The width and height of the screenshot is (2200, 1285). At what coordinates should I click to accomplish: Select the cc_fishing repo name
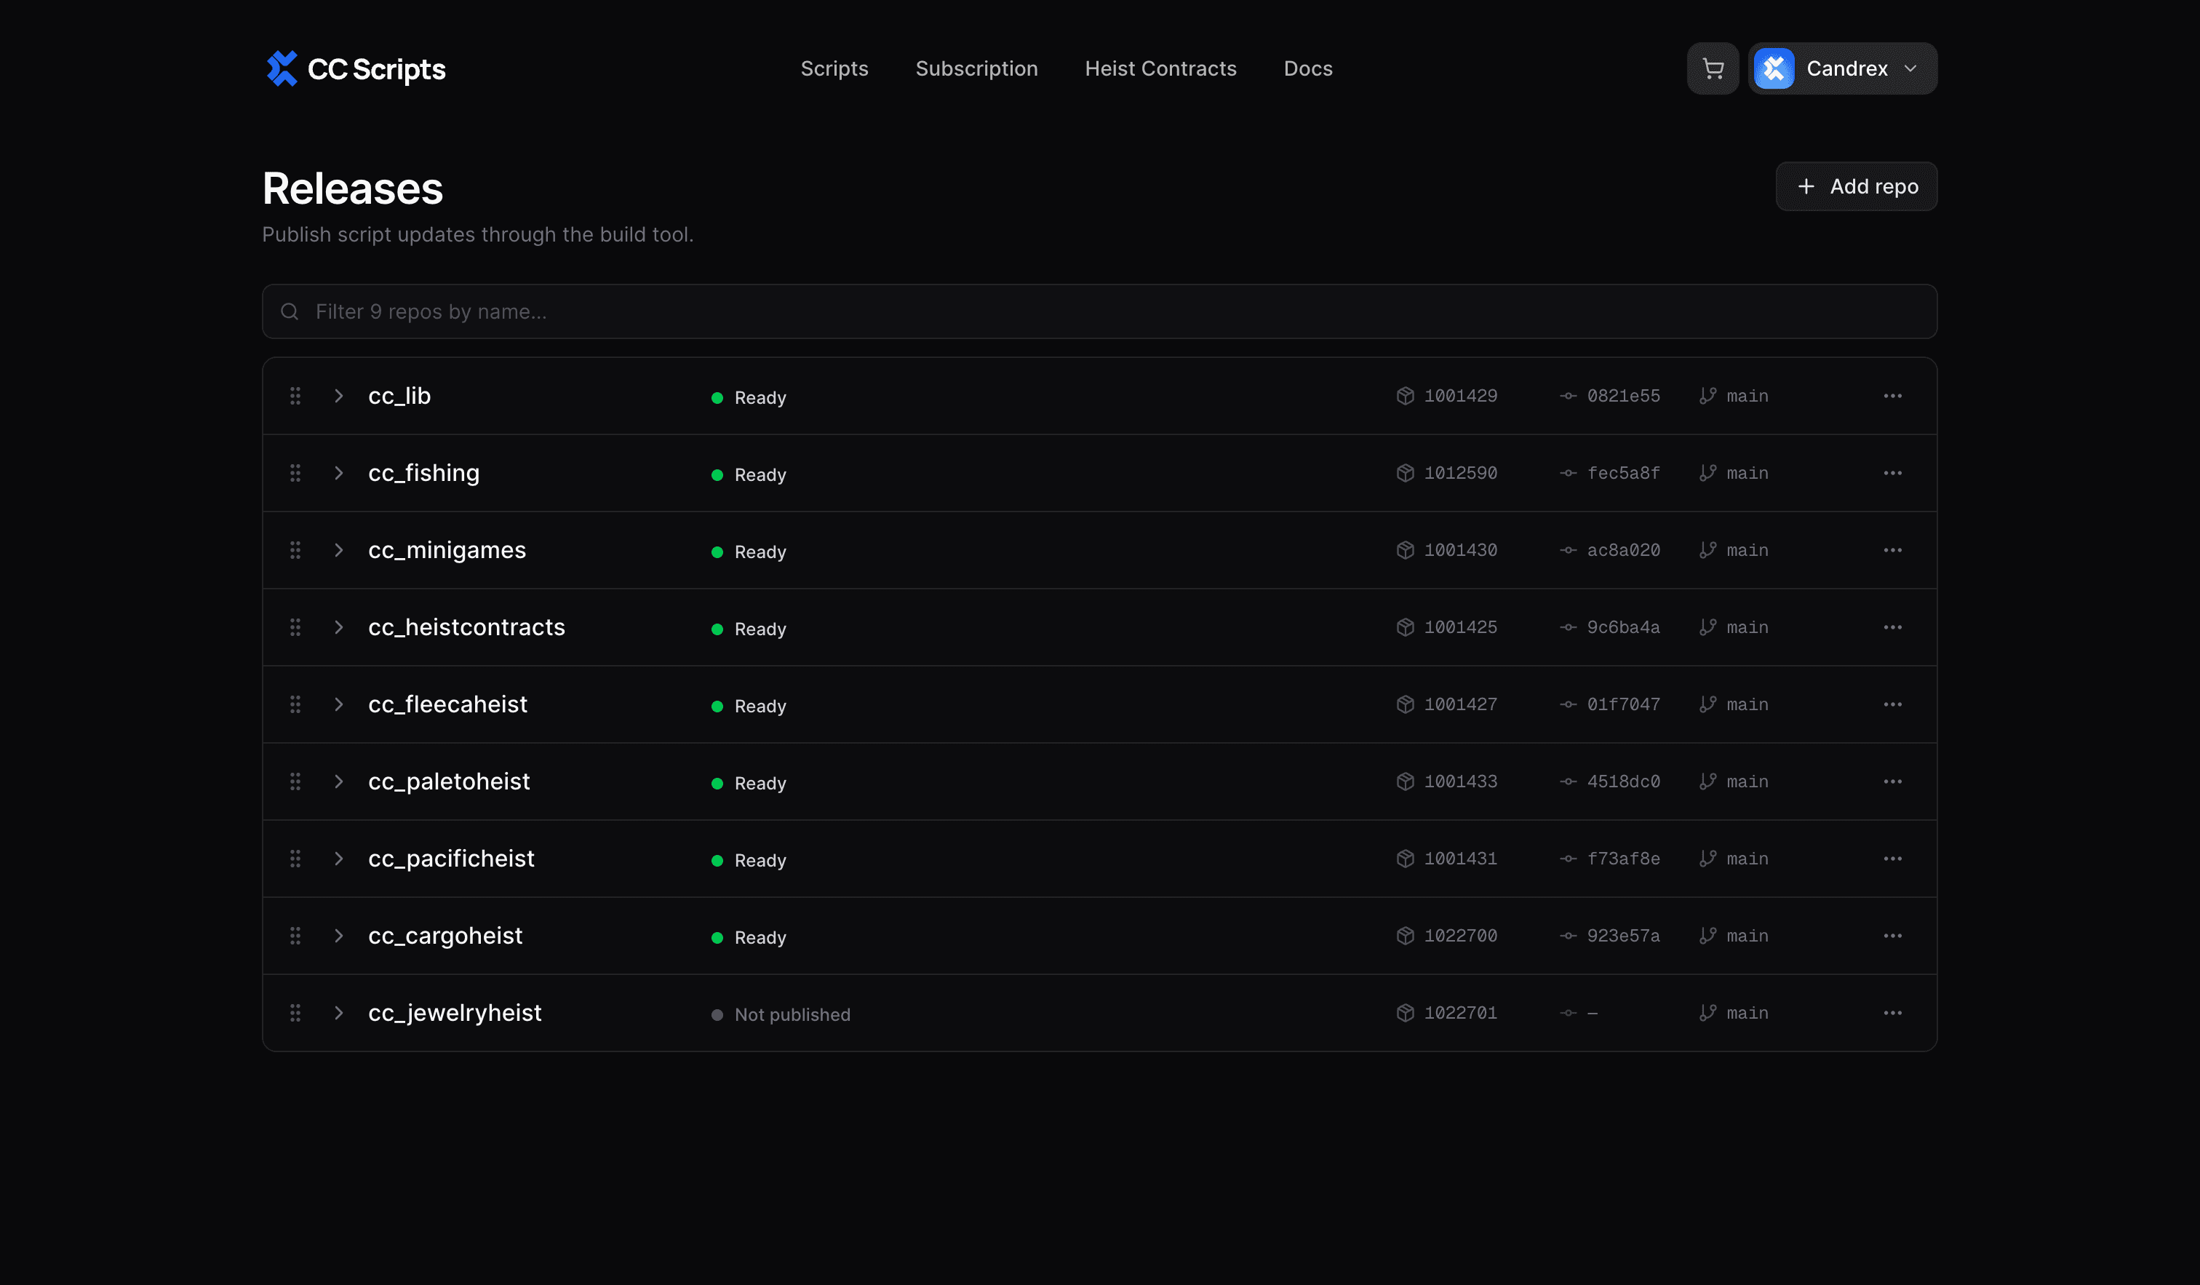pyautogui.click(x=423, y=472)
